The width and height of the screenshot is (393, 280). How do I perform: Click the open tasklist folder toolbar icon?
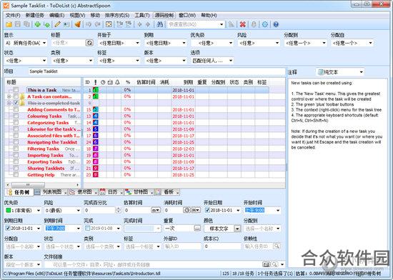pyautogui.click(x=9, y=24)
